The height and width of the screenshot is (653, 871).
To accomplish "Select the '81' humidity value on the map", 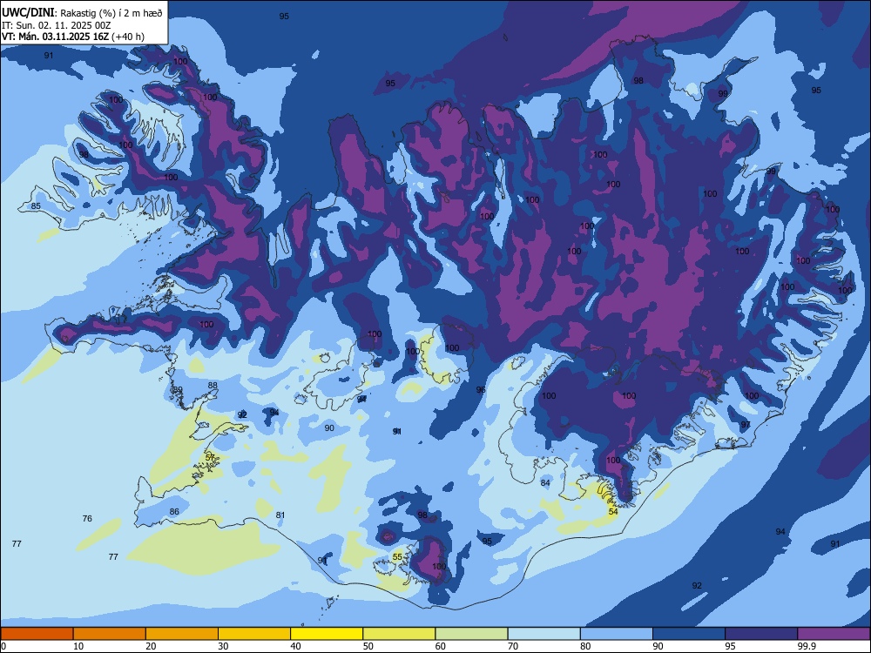I will click(x=280, y=515).
